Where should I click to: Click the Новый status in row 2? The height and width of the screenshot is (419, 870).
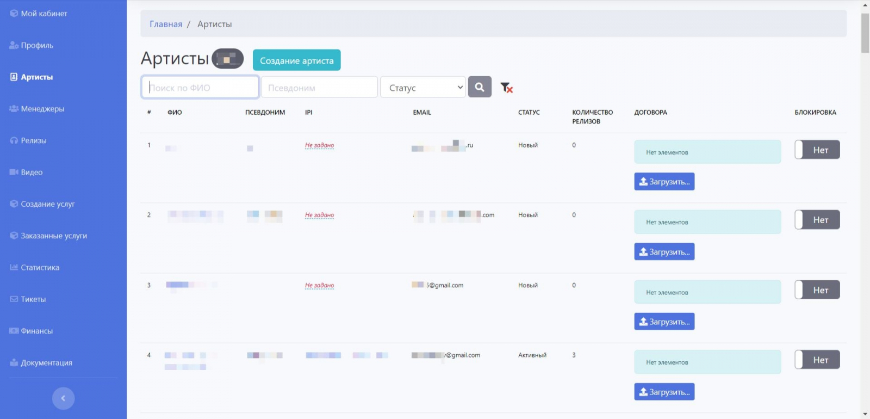(528, 215)
